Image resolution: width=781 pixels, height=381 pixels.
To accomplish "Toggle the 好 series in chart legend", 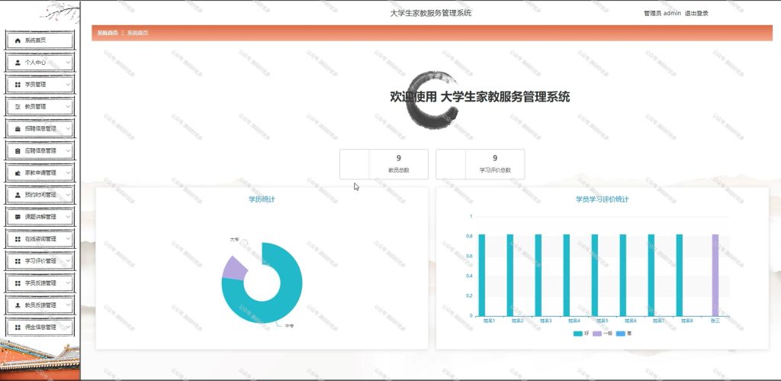I will pos(580,333).
